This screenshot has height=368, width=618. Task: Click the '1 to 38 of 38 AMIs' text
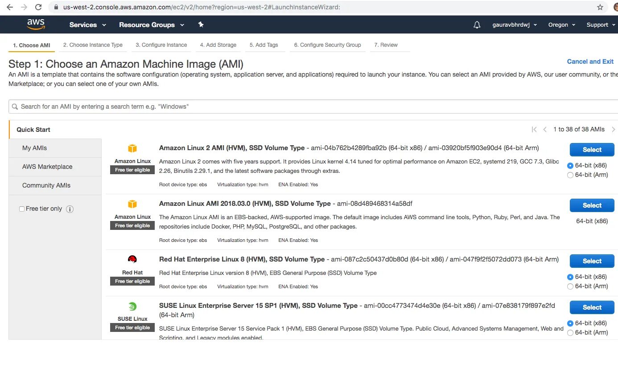579,129
